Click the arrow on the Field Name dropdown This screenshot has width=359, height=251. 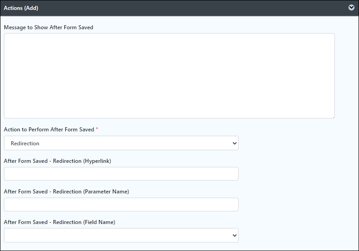235,235
